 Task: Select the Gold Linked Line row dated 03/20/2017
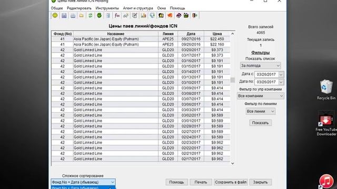tap(141, 50)
